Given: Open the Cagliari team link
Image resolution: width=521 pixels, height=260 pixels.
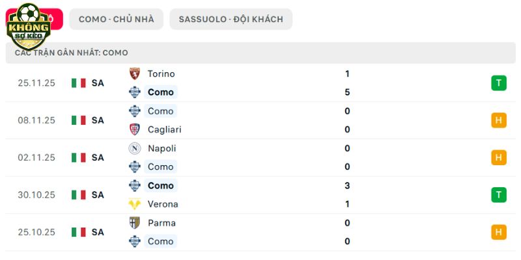Looking at the screenshot, I should 164,129.
